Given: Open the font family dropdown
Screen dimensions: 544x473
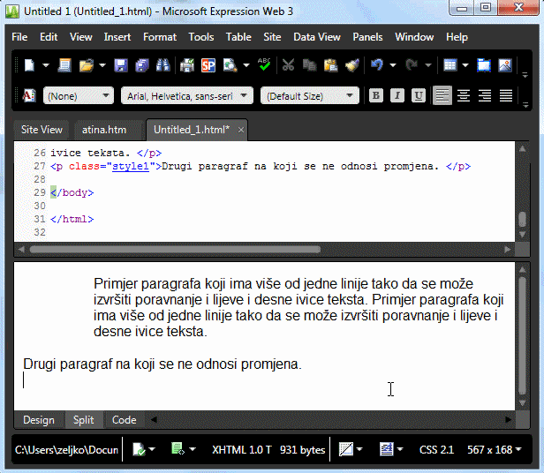Looking at the screenshot, I should (186, 95).
